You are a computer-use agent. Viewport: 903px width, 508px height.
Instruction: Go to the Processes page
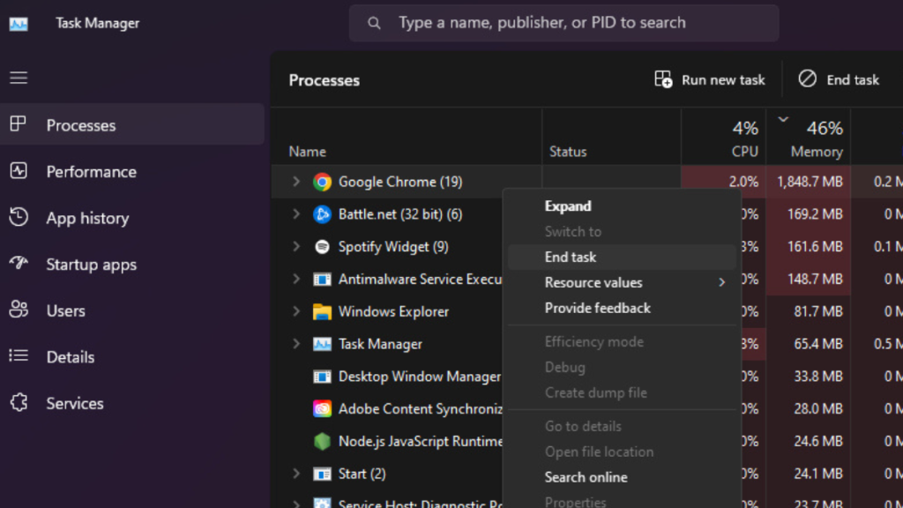[x=132, y=124]
